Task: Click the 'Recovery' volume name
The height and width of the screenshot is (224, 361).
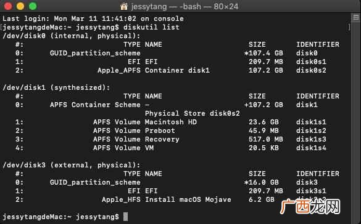Action: coord(162,139)
